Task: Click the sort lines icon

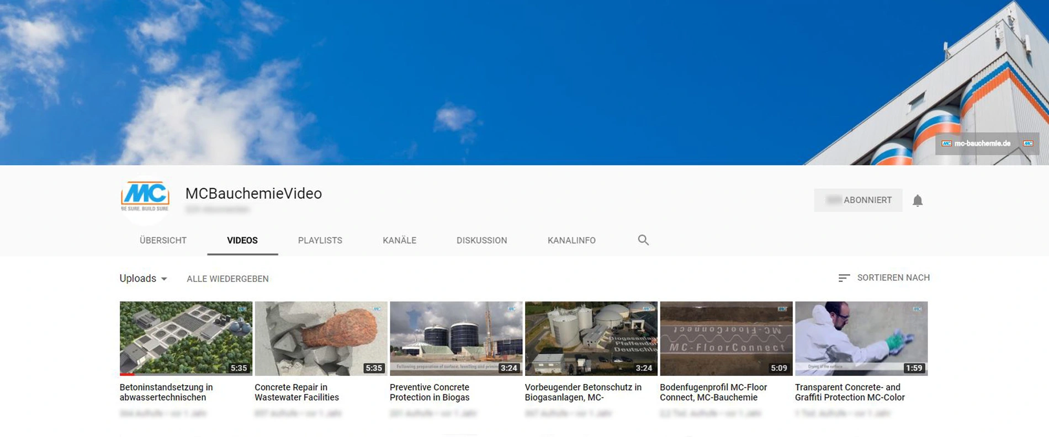Action: pos(844,278)
